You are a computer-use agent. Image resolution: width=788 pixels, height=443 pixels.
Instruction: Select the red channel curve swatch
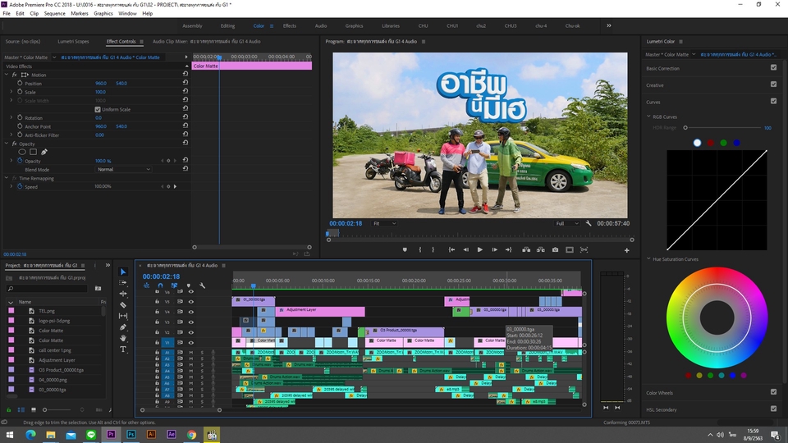pyautogui.click(x=710, y=143)
